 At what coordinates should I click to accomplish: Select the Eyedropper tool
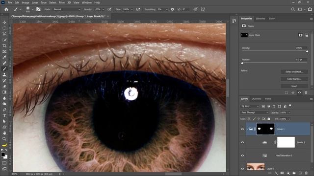[x=4, y=57]
